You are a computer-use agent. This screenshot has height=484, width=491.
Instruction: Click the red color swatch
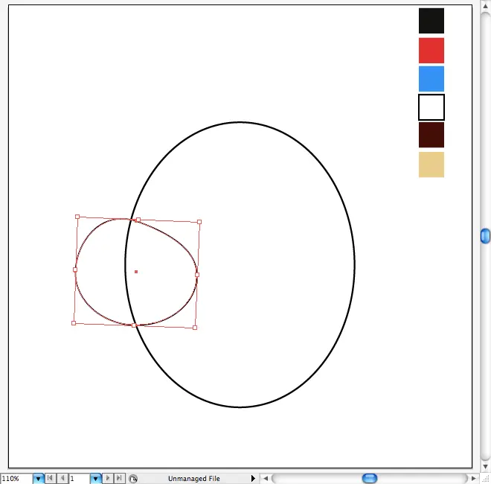pos(431,51)
